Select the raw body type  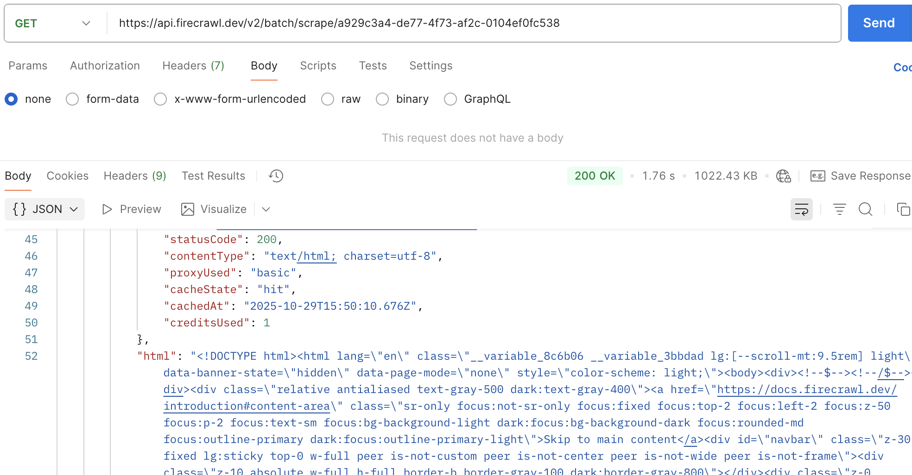(x=328, y=99)
